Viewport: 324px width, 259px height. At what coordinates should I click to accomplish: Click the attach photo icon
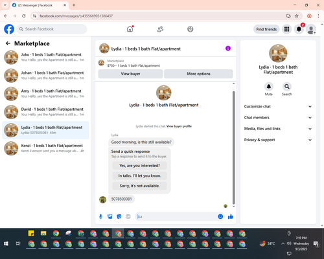coord(110,216)
